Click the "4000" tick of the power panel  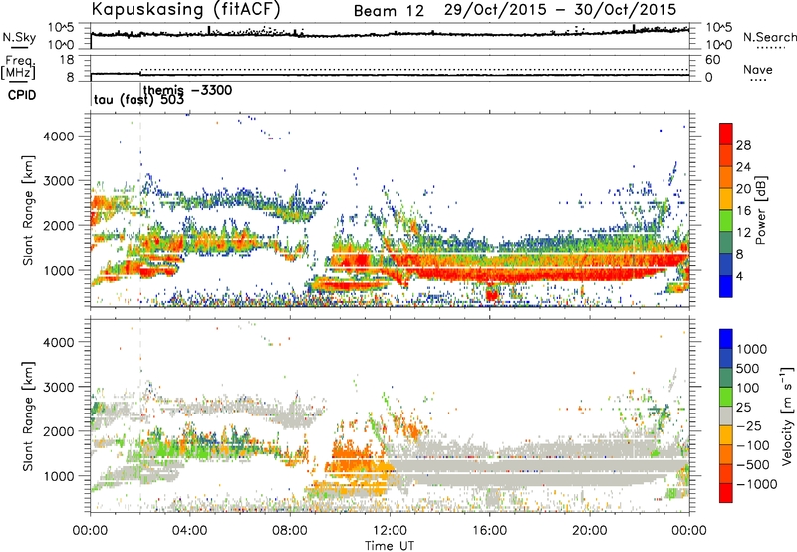(59, 136)
